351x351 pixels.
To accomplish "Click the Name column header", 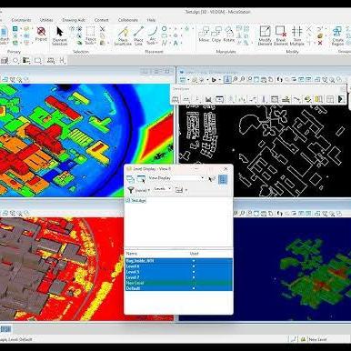I will (x=132, y=254).
